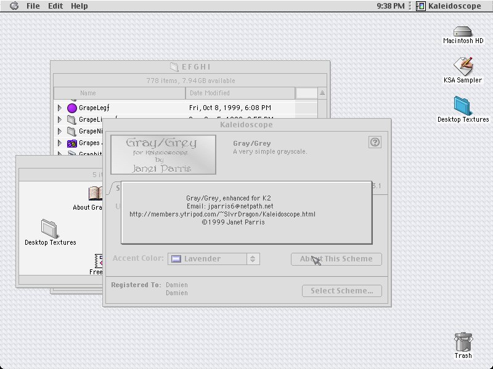Click the EFGHI window title folder icon
Image resolution: width=493 pixels, height=369 pixels.
tap(174, 67)
